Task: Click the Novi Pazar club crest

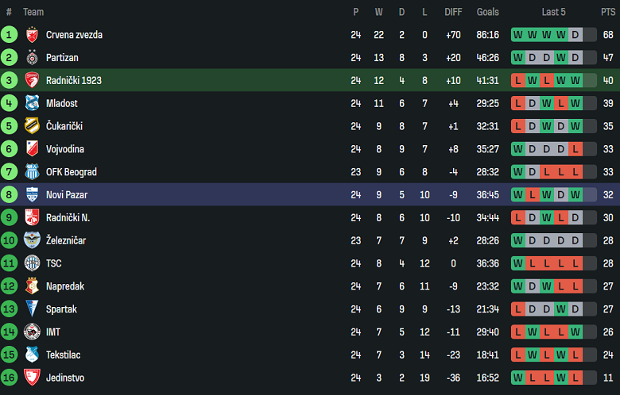Action: 32,195
